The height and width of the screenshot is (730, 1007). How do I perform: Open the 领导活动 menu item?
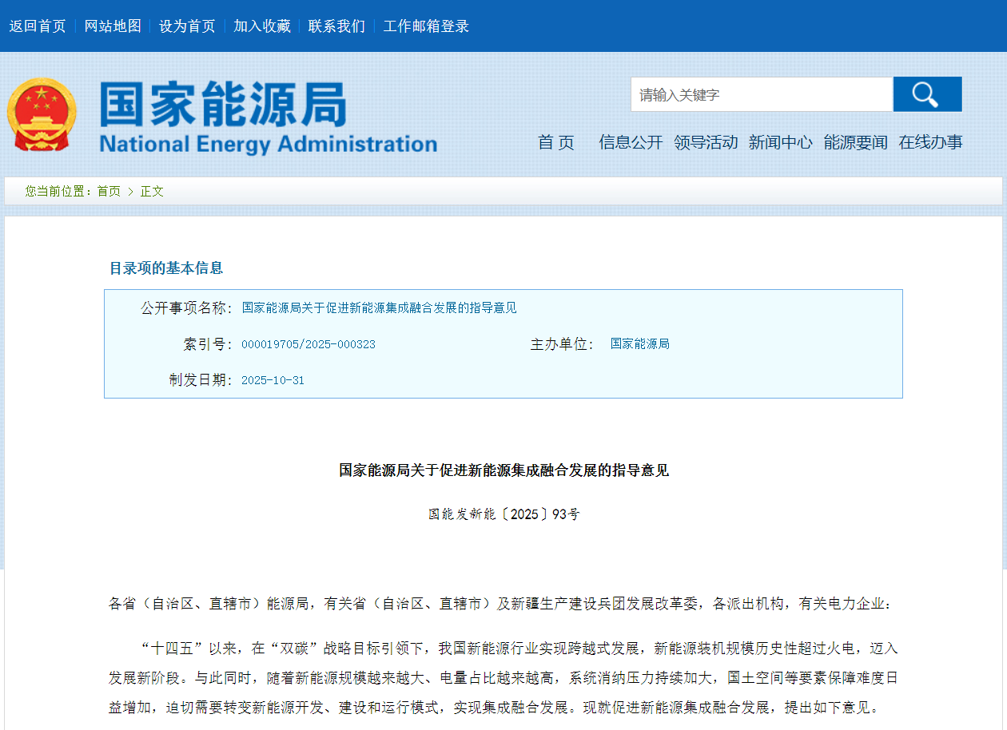point(705,142)
